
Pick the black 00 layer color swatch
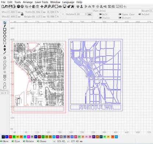pos(3,137)
